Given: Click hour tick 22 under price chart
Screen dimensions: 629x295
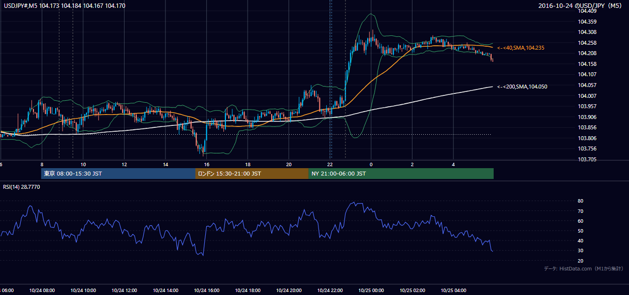Looking at the screenshot, I should point(330,164).
